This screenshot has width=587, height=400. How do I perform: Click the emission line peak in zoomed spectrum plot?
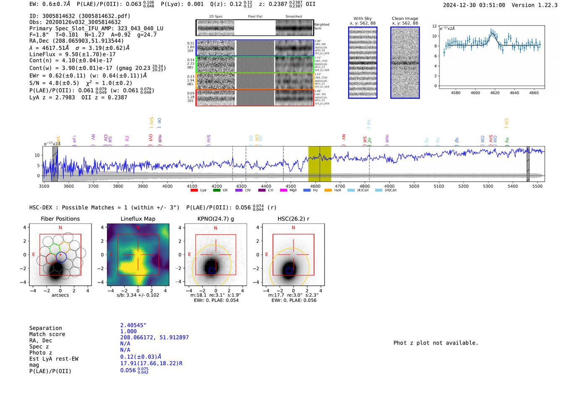click(492, 33)
